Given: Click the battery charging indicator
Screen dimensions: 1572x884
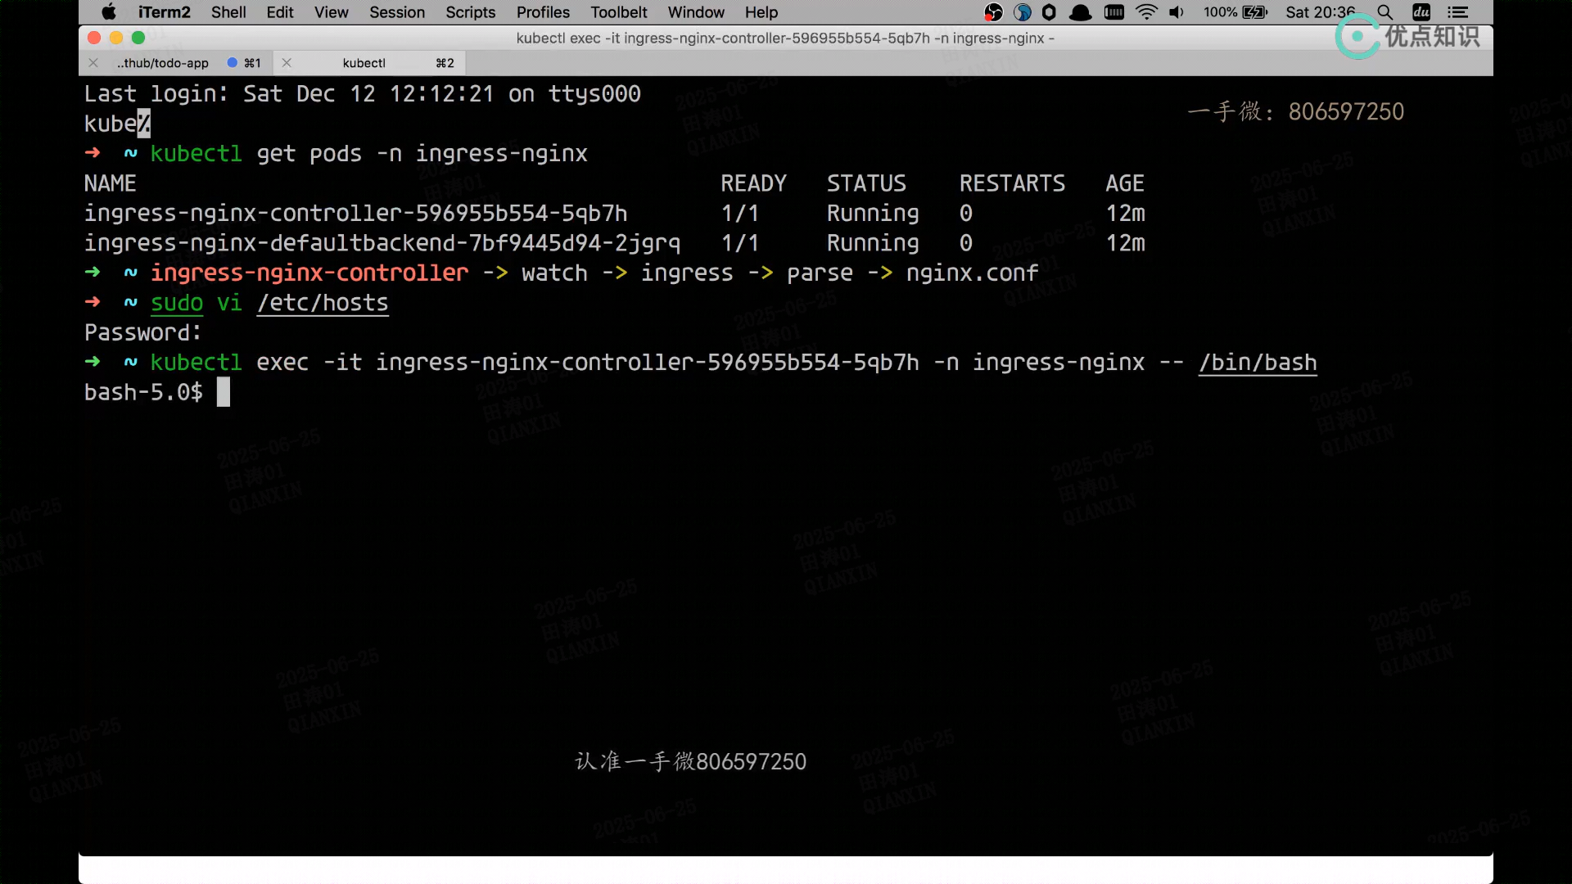Looking at the screenshot, I should [1254, 12].
